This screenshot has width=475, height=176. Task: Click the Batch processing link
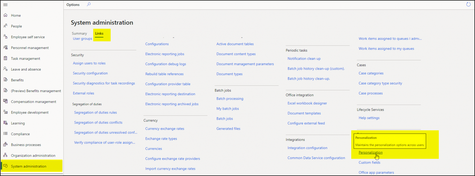(230, 99)
